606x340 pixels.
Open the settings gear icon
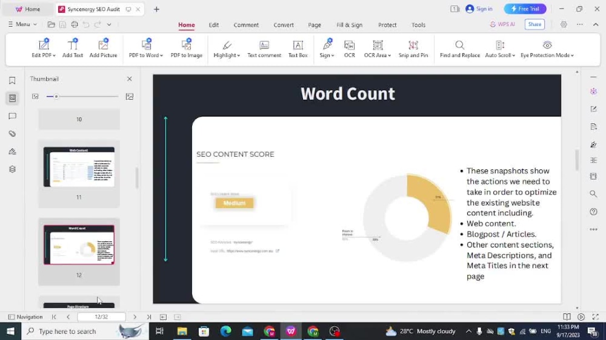pos(564,24)
